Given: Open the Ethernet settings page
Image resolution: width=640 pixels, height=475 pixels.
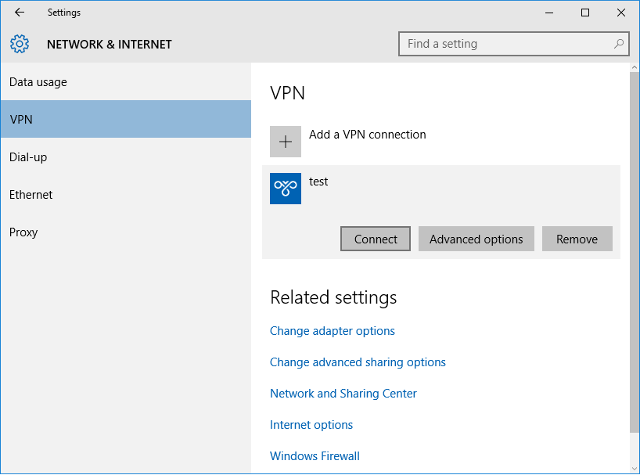Looking at the screenshot, I should pos(31,195).
